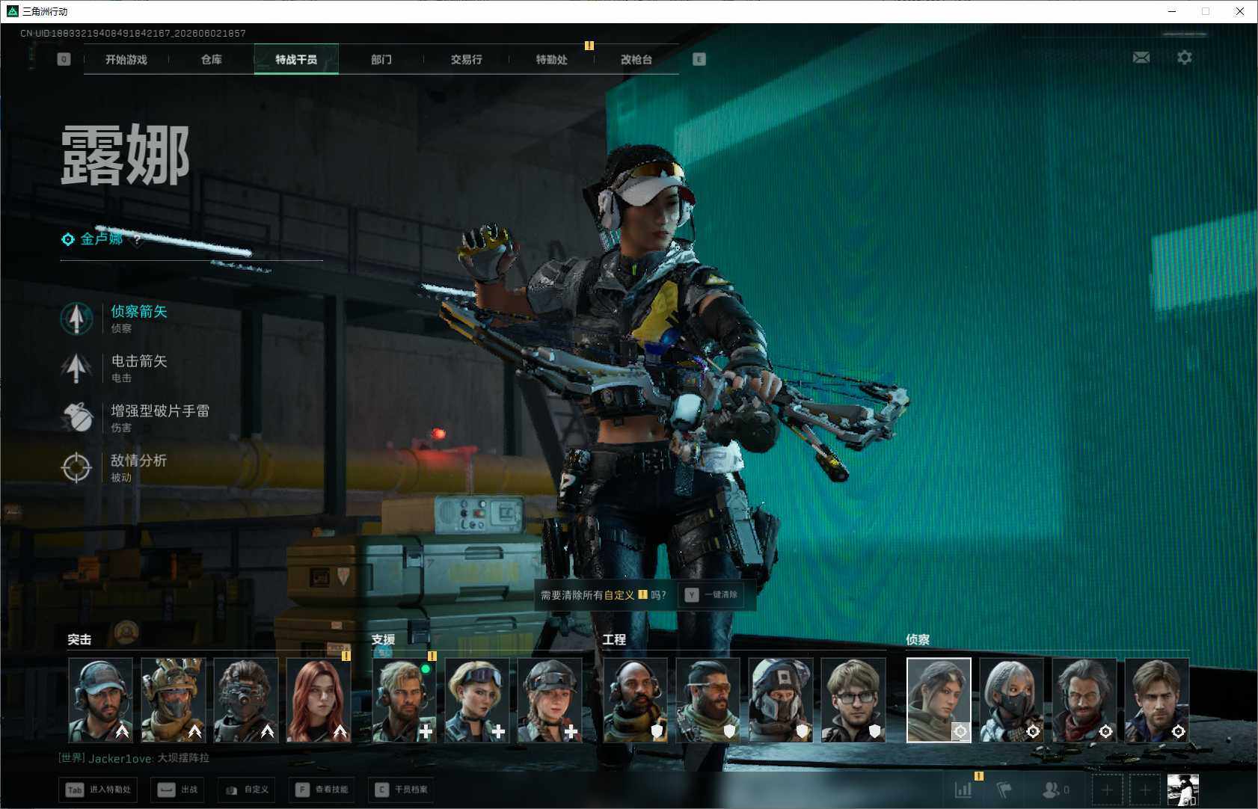Open the bar chart statistics icon

tap(963, 789)
